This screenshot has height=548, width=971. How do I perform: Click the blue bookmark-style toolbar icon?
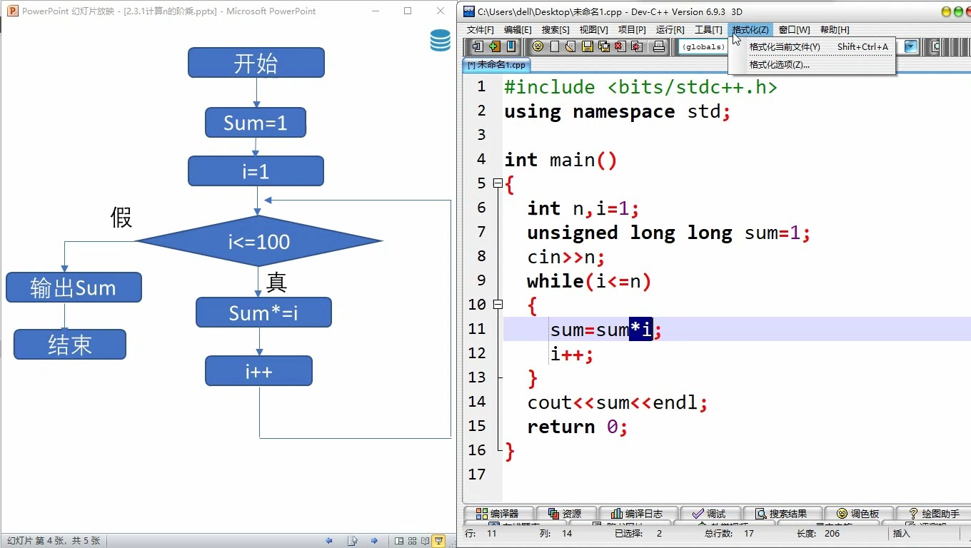click(511, 46)
